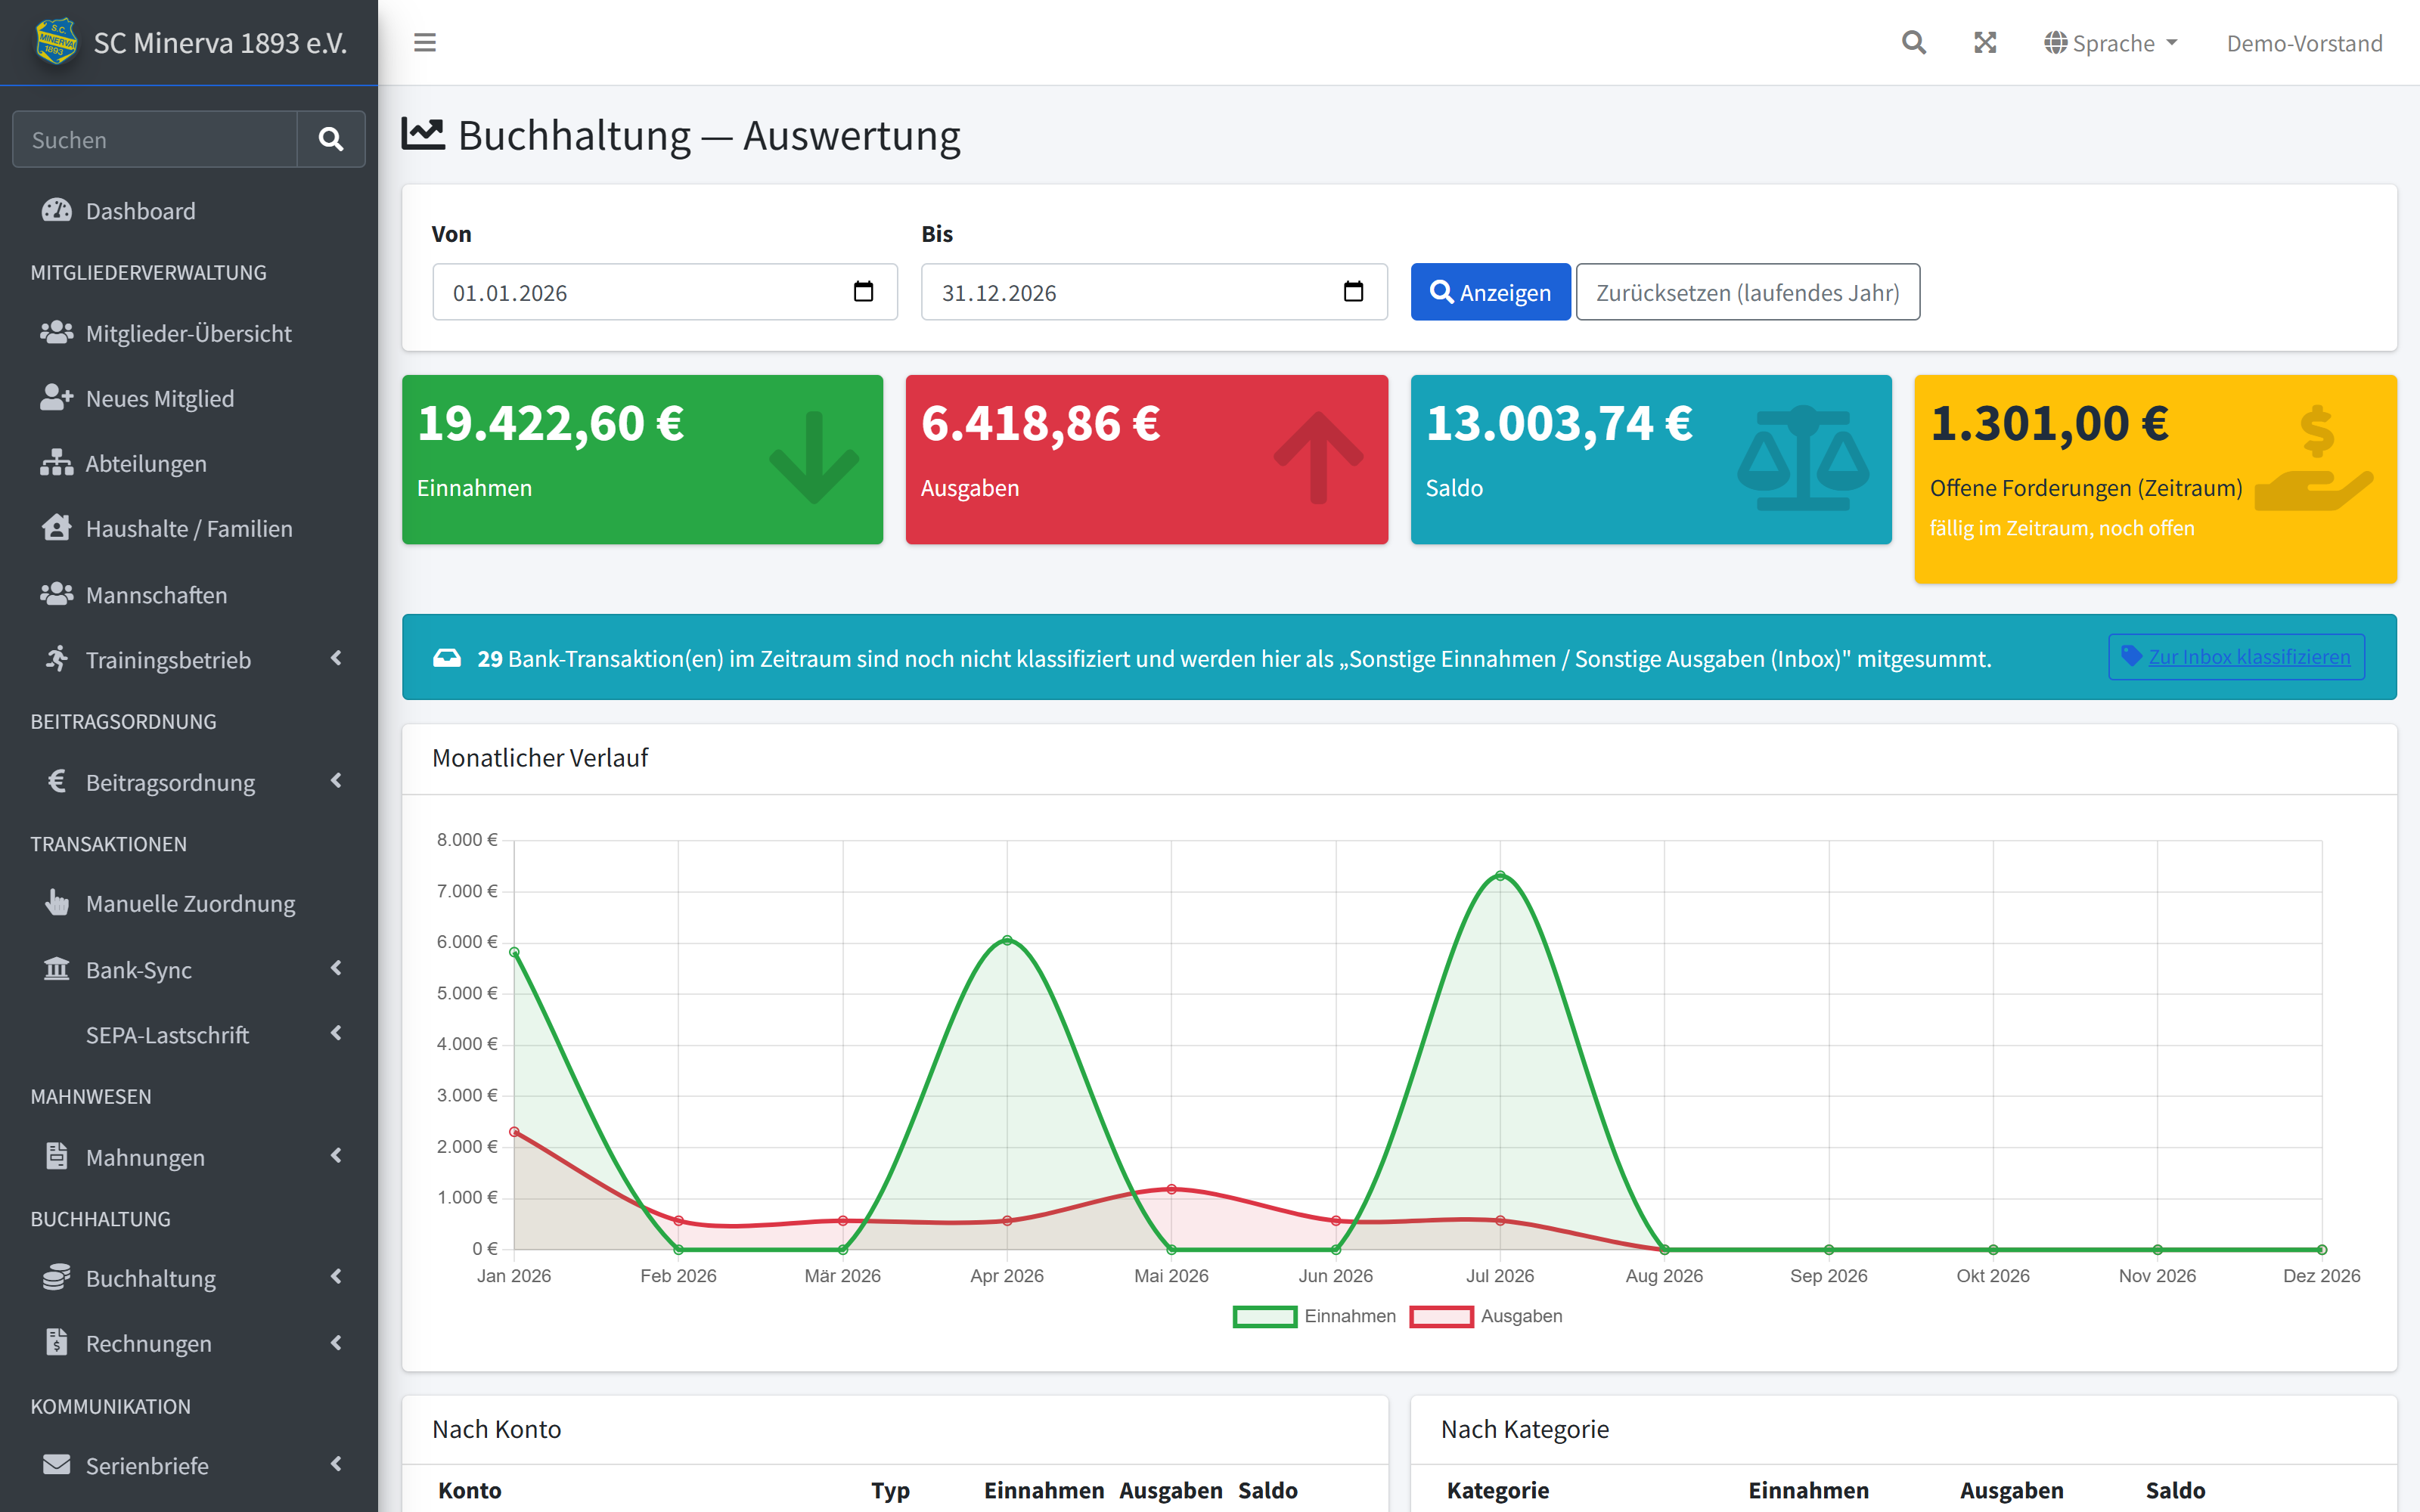Open Haushalte / Familien

189,528
